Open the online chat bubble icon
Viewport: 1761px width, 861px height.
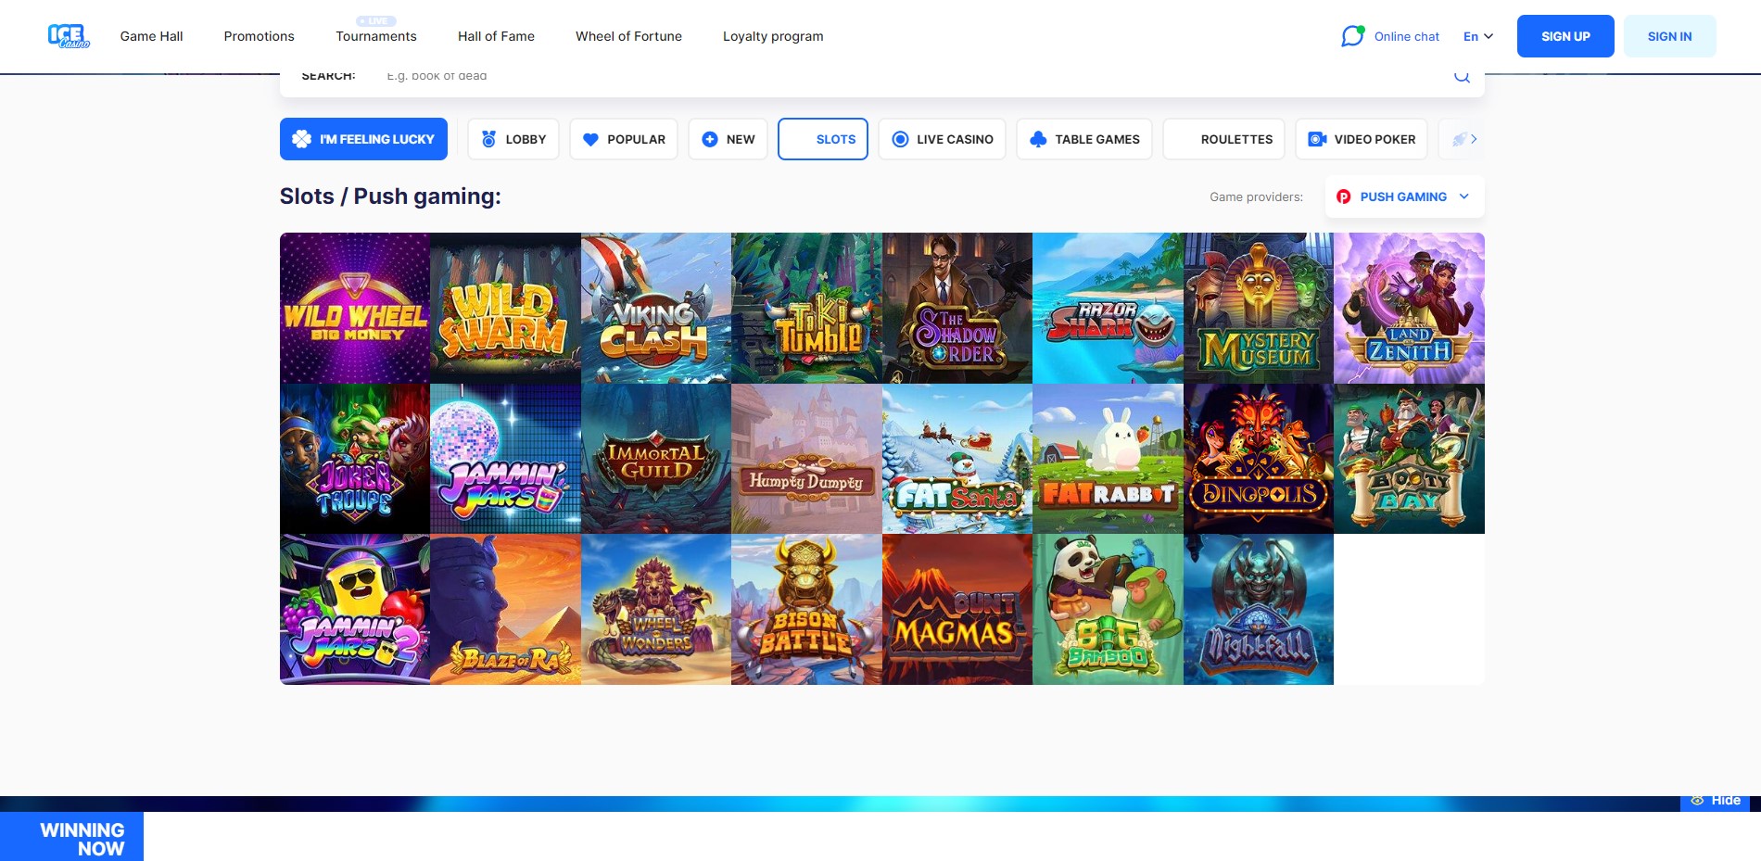pyautogui.click(x=1352, y=36)
